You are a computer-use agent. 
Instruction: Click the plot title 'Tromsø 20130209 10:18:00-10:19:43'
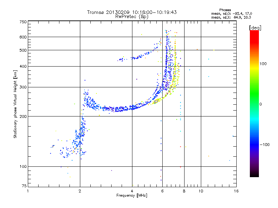132,12
